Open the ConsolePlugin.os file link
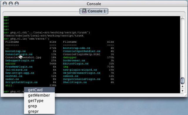The image size is (188, 115). click(x=19, y=54)
